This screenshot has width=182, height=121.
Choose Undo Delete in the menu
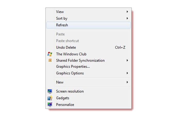pyautogui.click(x=89, y=47)
